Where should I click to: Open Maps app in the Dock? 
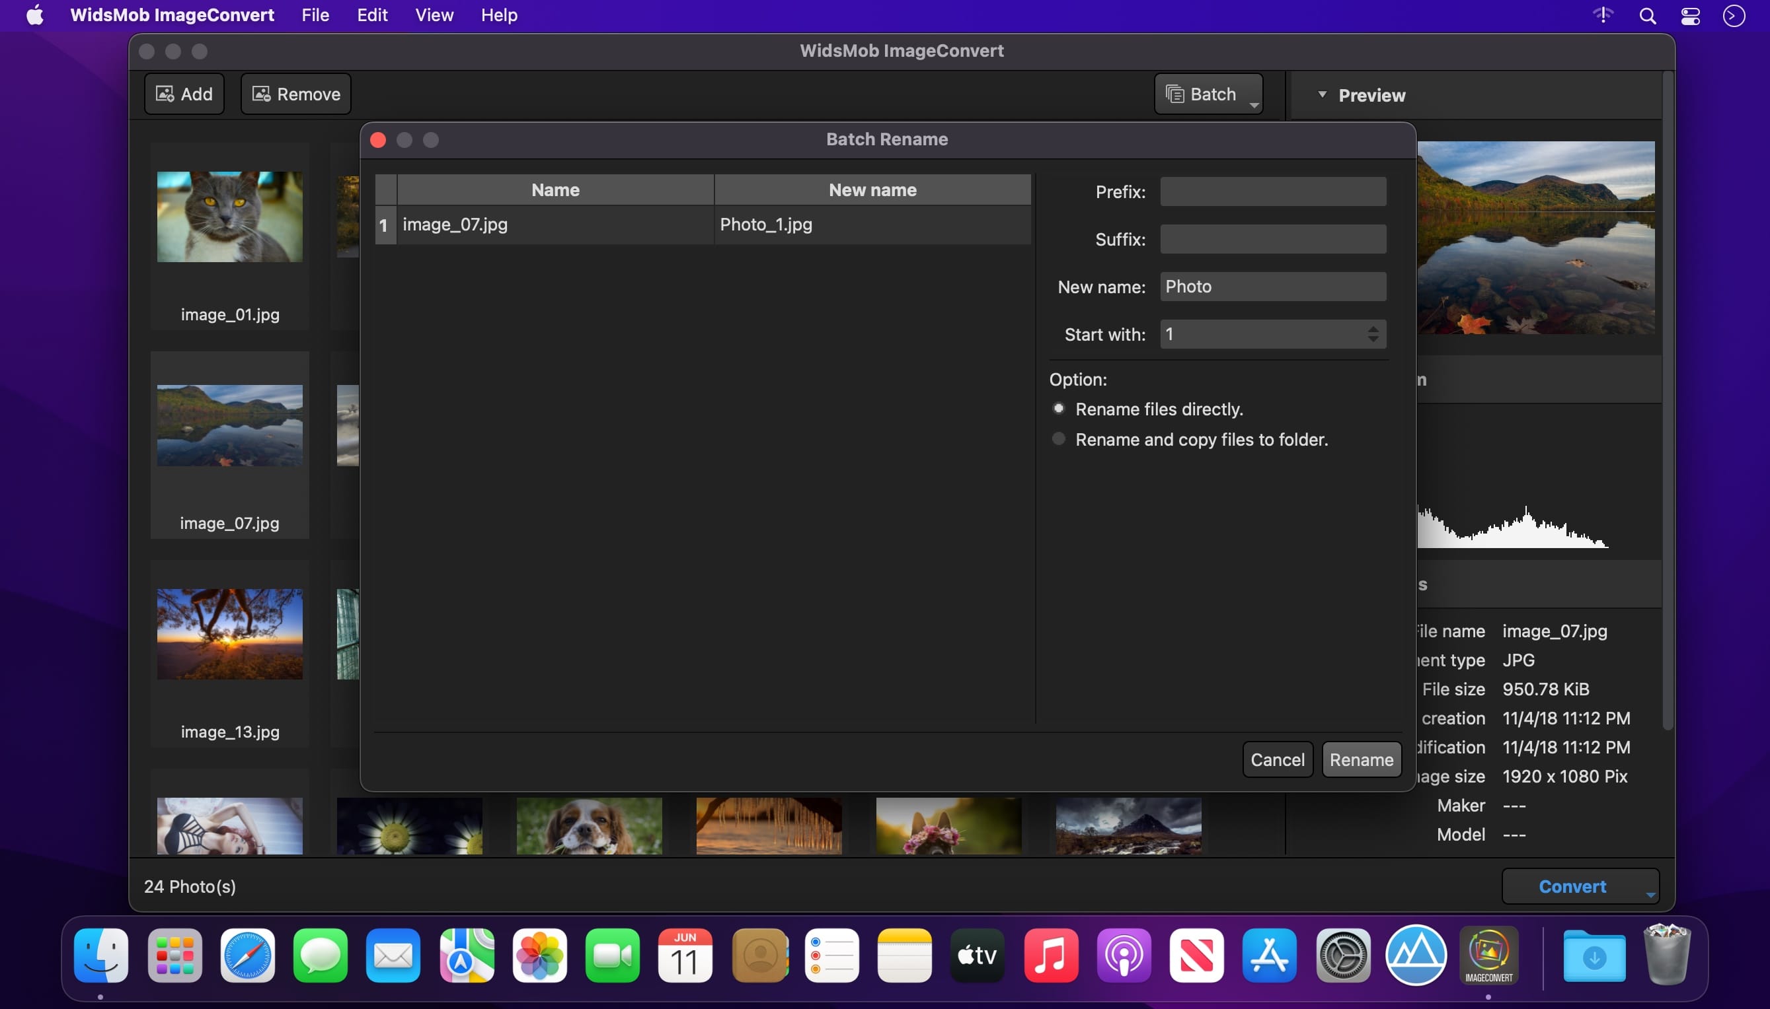pos(467,956)
